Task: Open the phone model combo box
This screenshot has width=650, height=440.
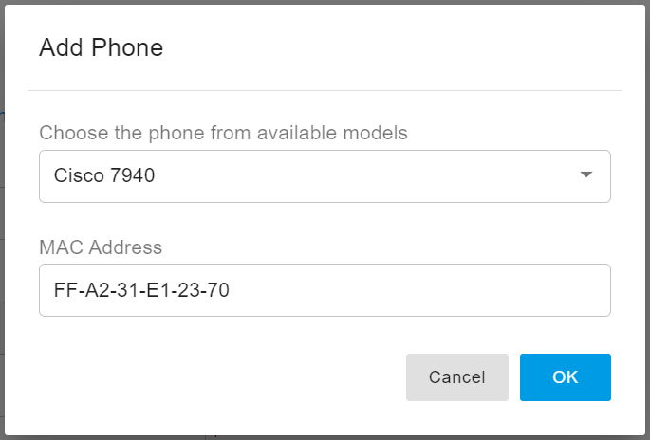Action: pyautogui.click(x=325, y=176)
